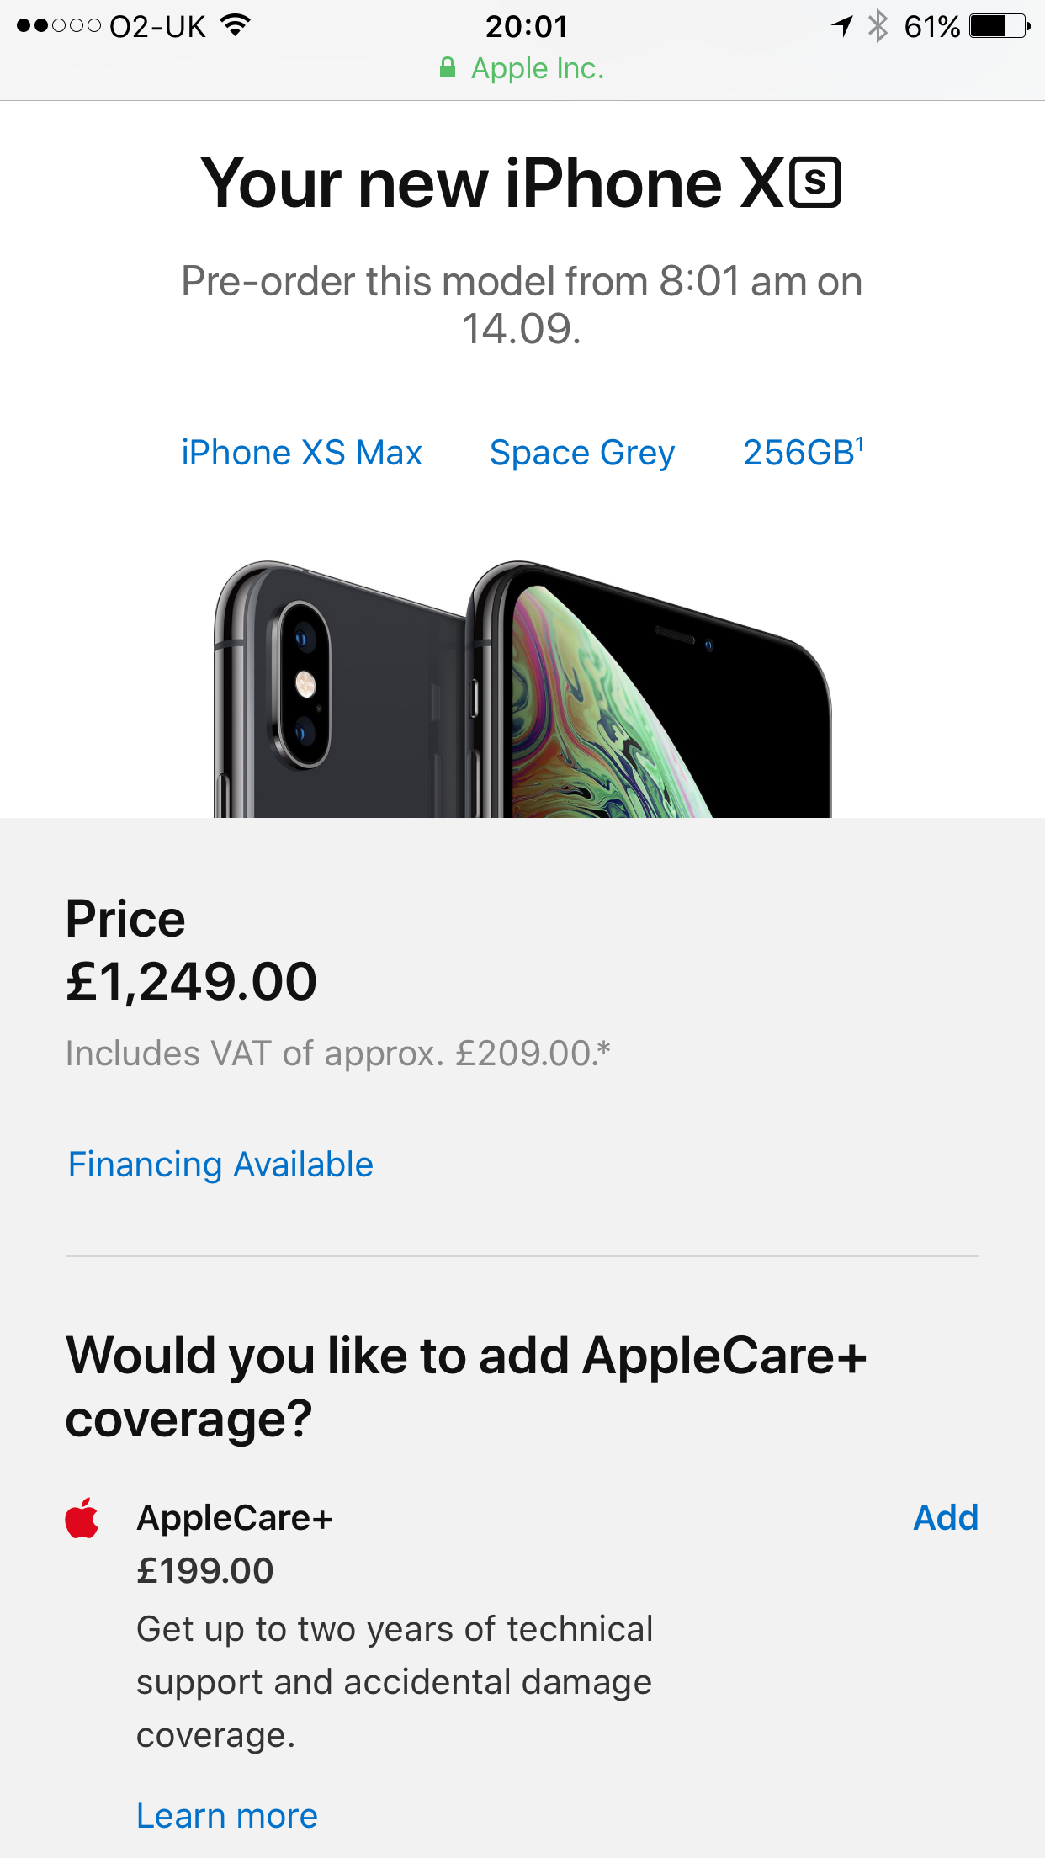This screenshot has height=1858, width=1045.
Task: Open Learn more about AppleCare+
Action: 227,1816
